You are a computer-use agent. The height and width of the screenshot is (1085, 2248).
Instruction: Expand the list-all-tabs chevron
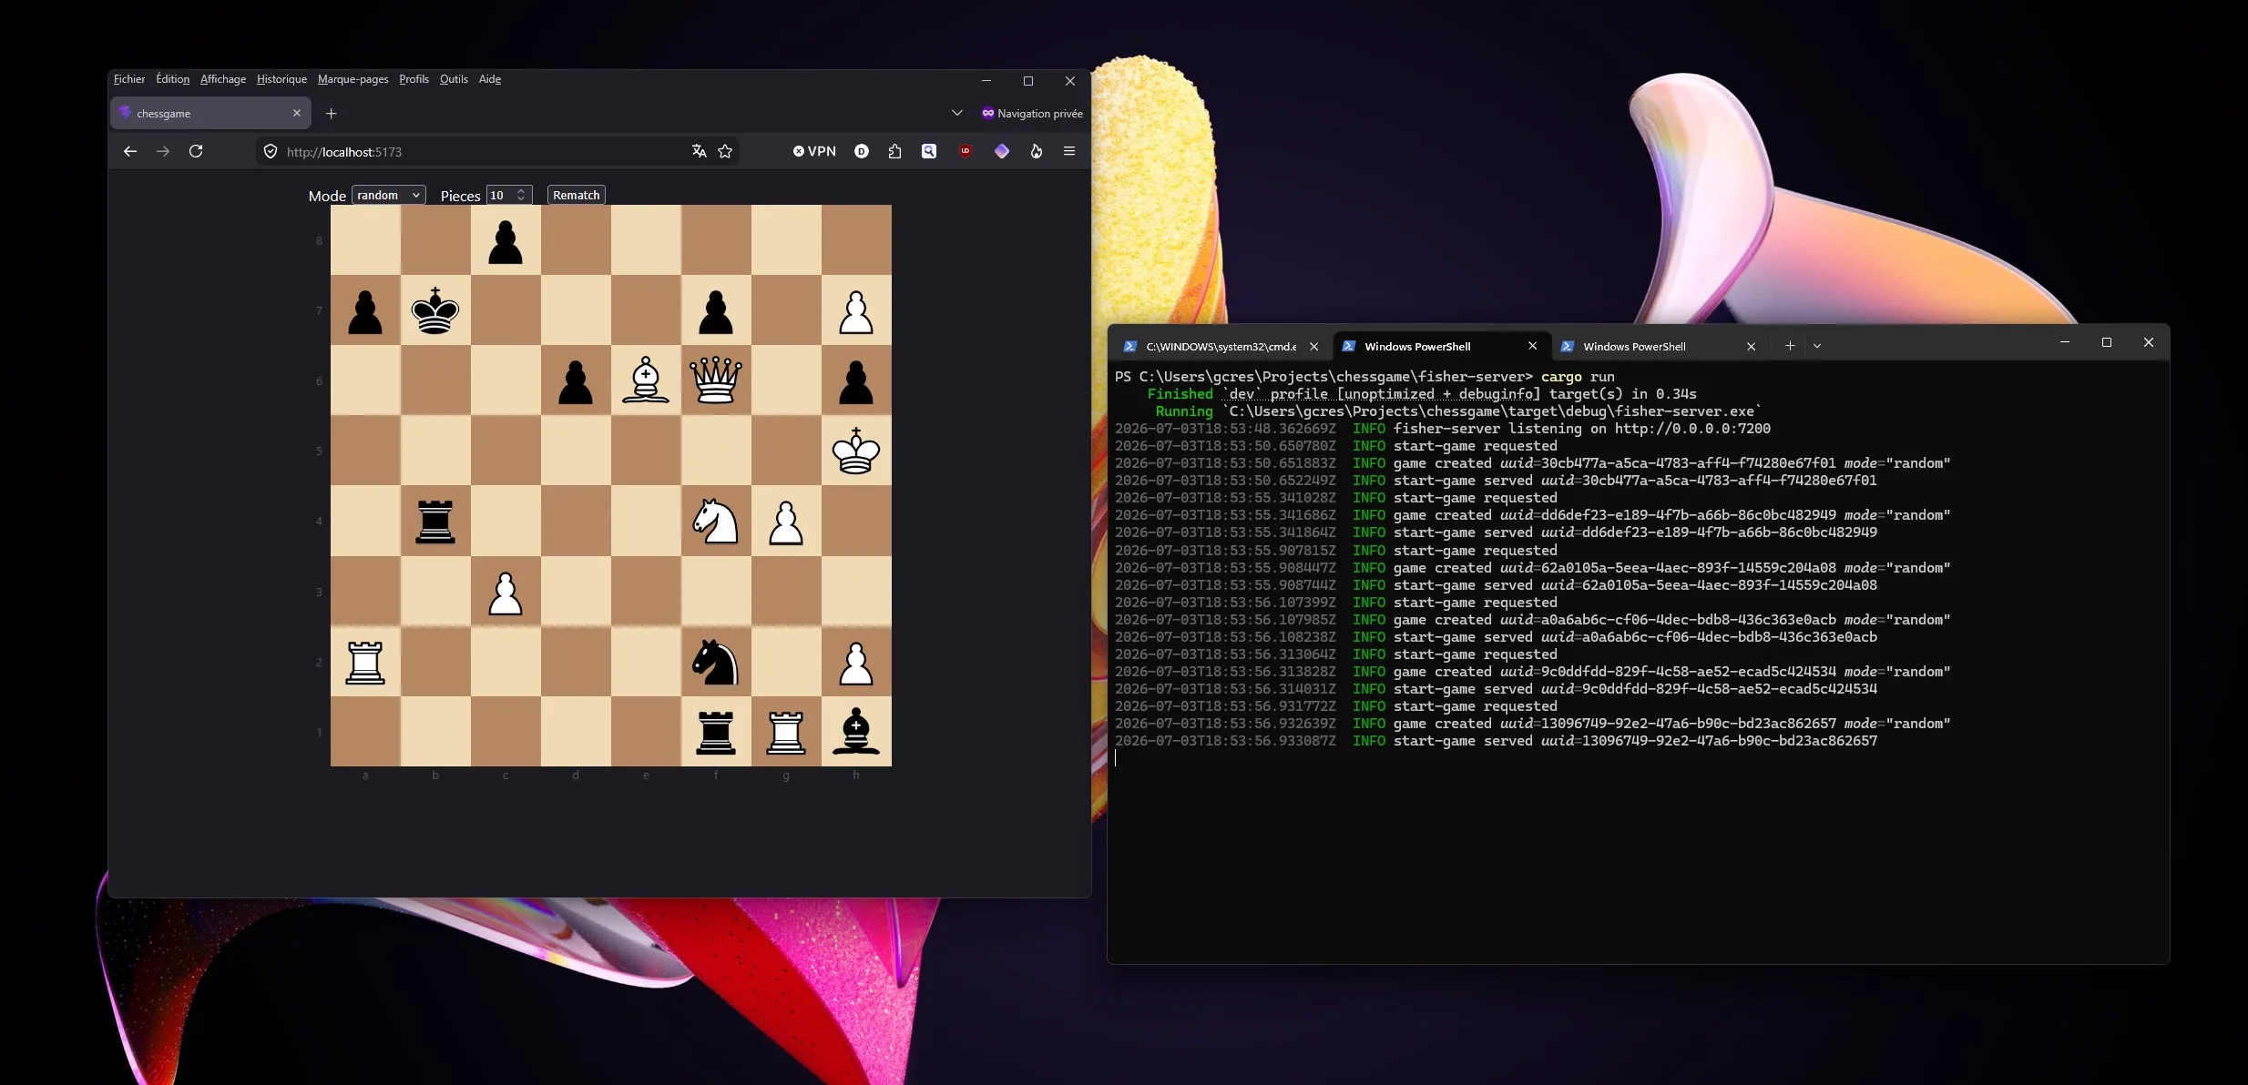(956, 113)
